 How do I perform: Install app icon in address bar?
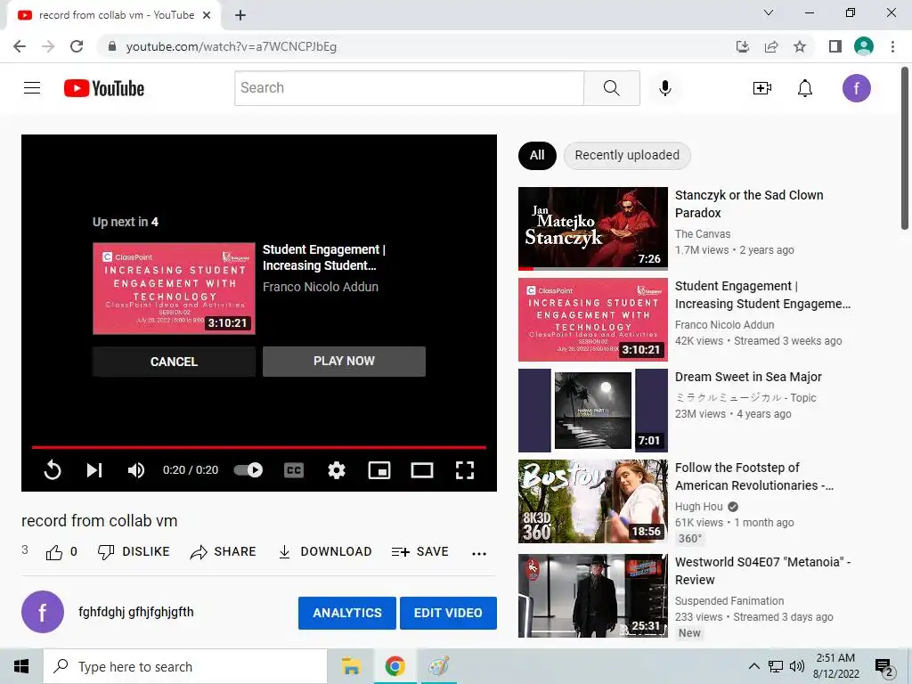[x=742, y=46]
